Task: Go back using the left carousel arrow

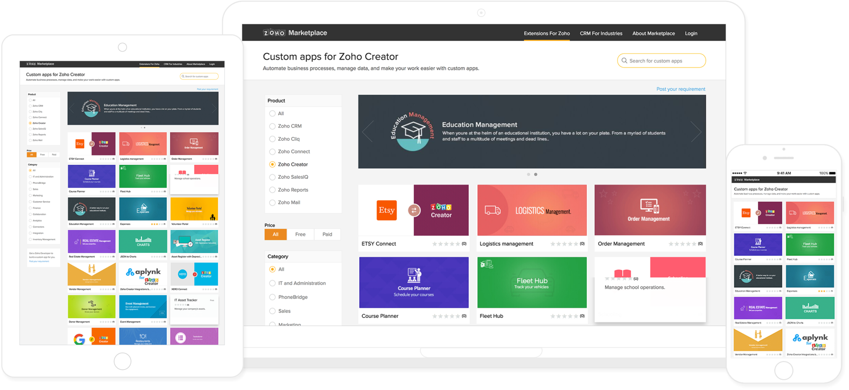Action: click(367, 131)
